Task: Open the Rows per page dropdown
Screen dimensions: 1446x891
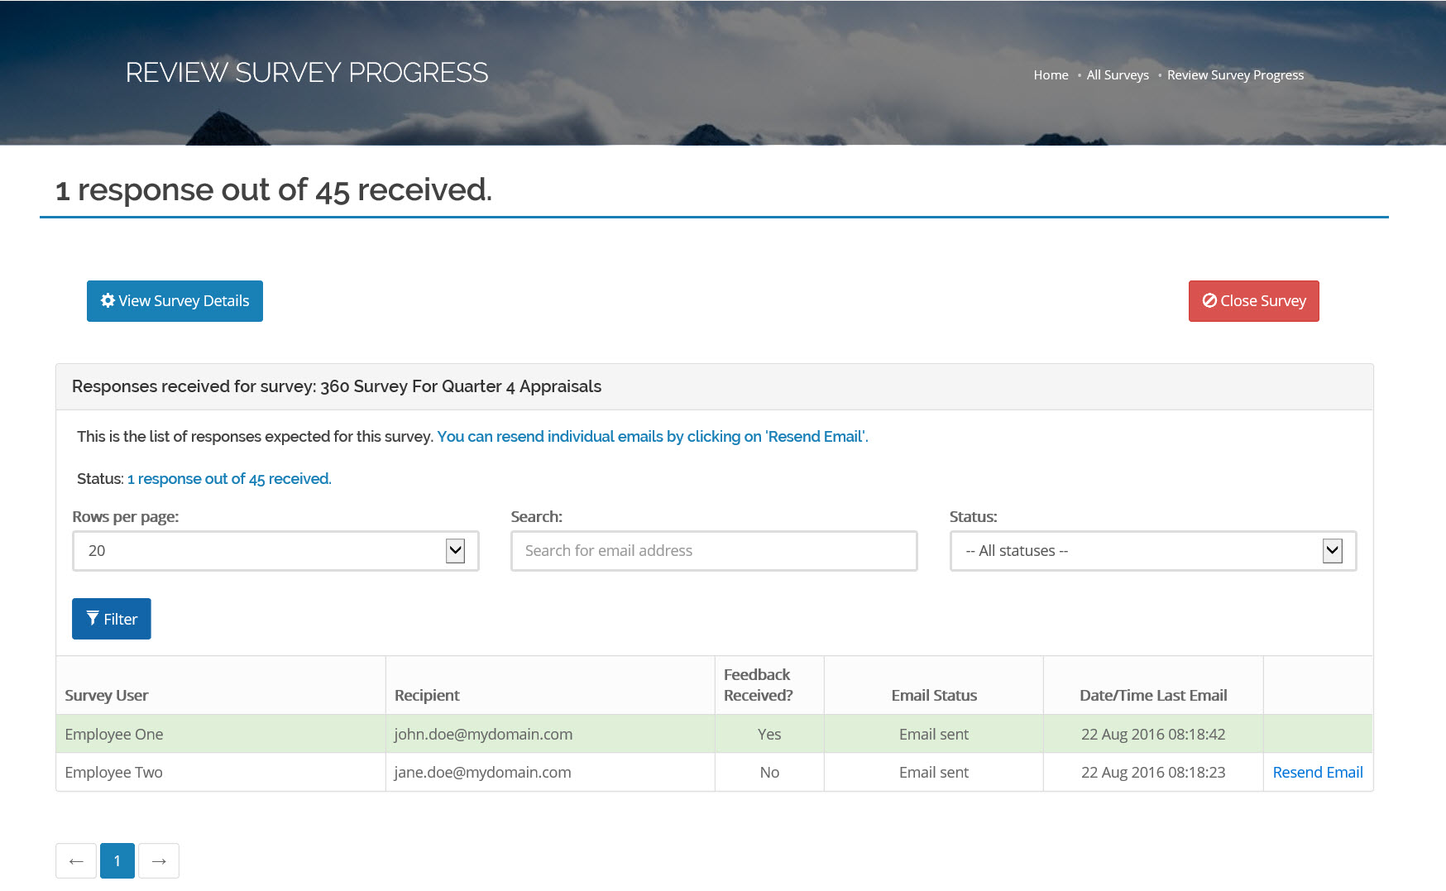Action: (275, 551)
